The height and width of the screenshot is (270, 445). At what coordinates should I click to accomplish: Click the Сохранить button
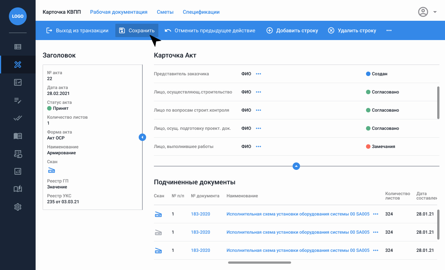(137, 30)
